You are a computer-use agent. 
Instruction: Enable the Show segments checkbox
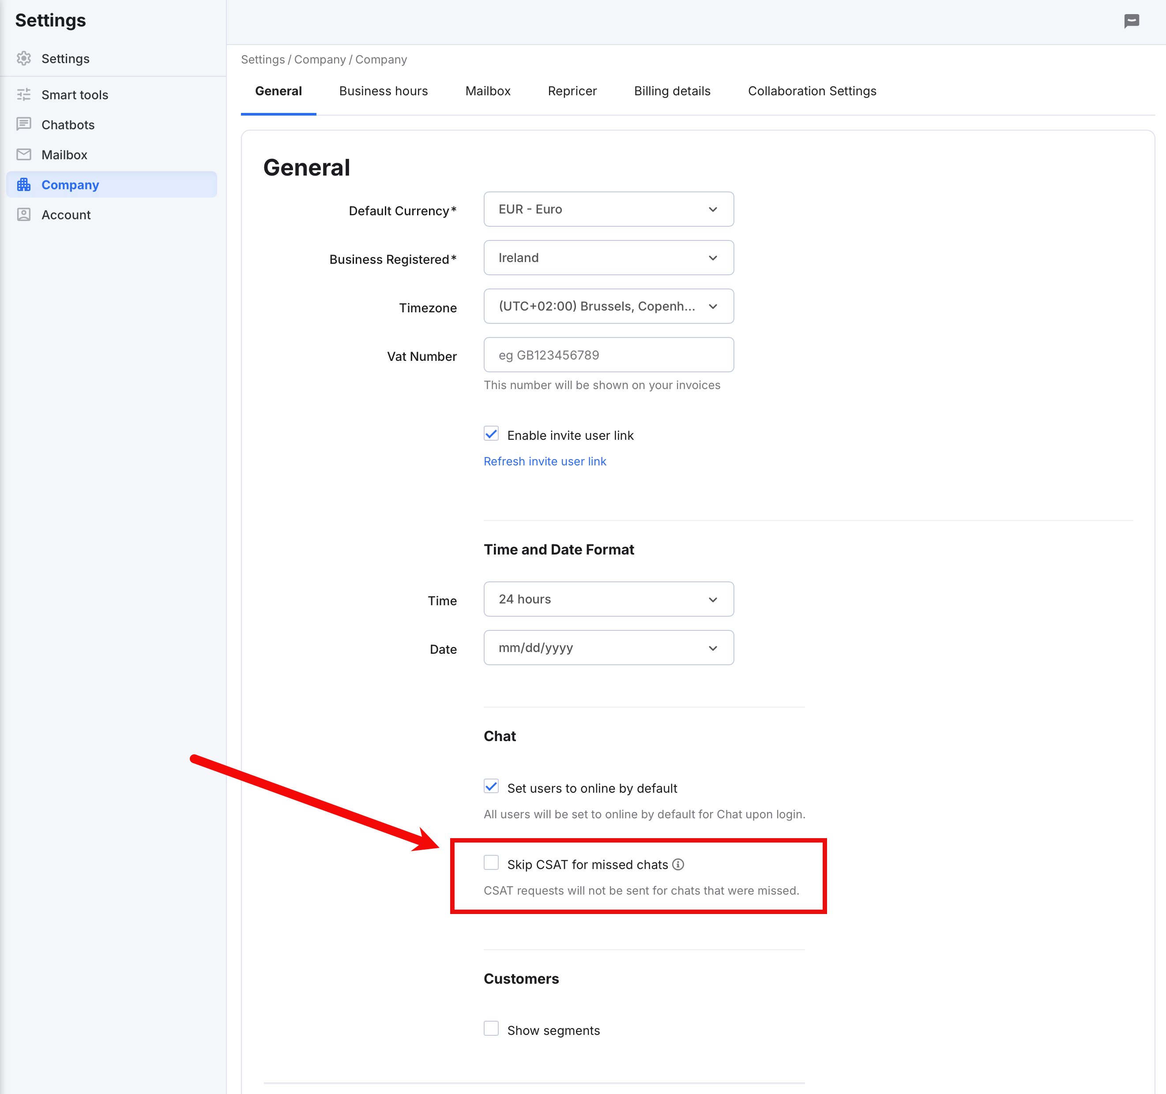click(491, 1029)
